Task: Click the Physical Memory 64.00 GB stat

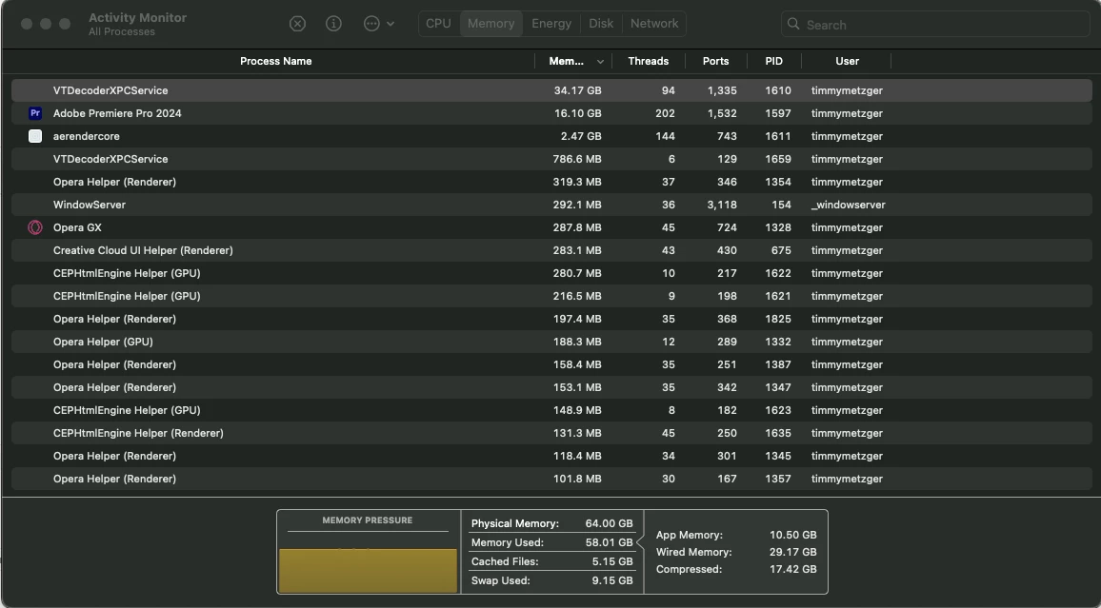Action: tap(551, 523)
